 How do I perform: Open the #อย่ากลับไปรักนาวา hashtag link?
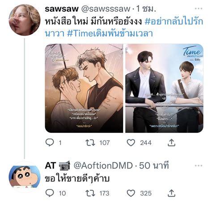pyautogui.click(x=124, y=28)
